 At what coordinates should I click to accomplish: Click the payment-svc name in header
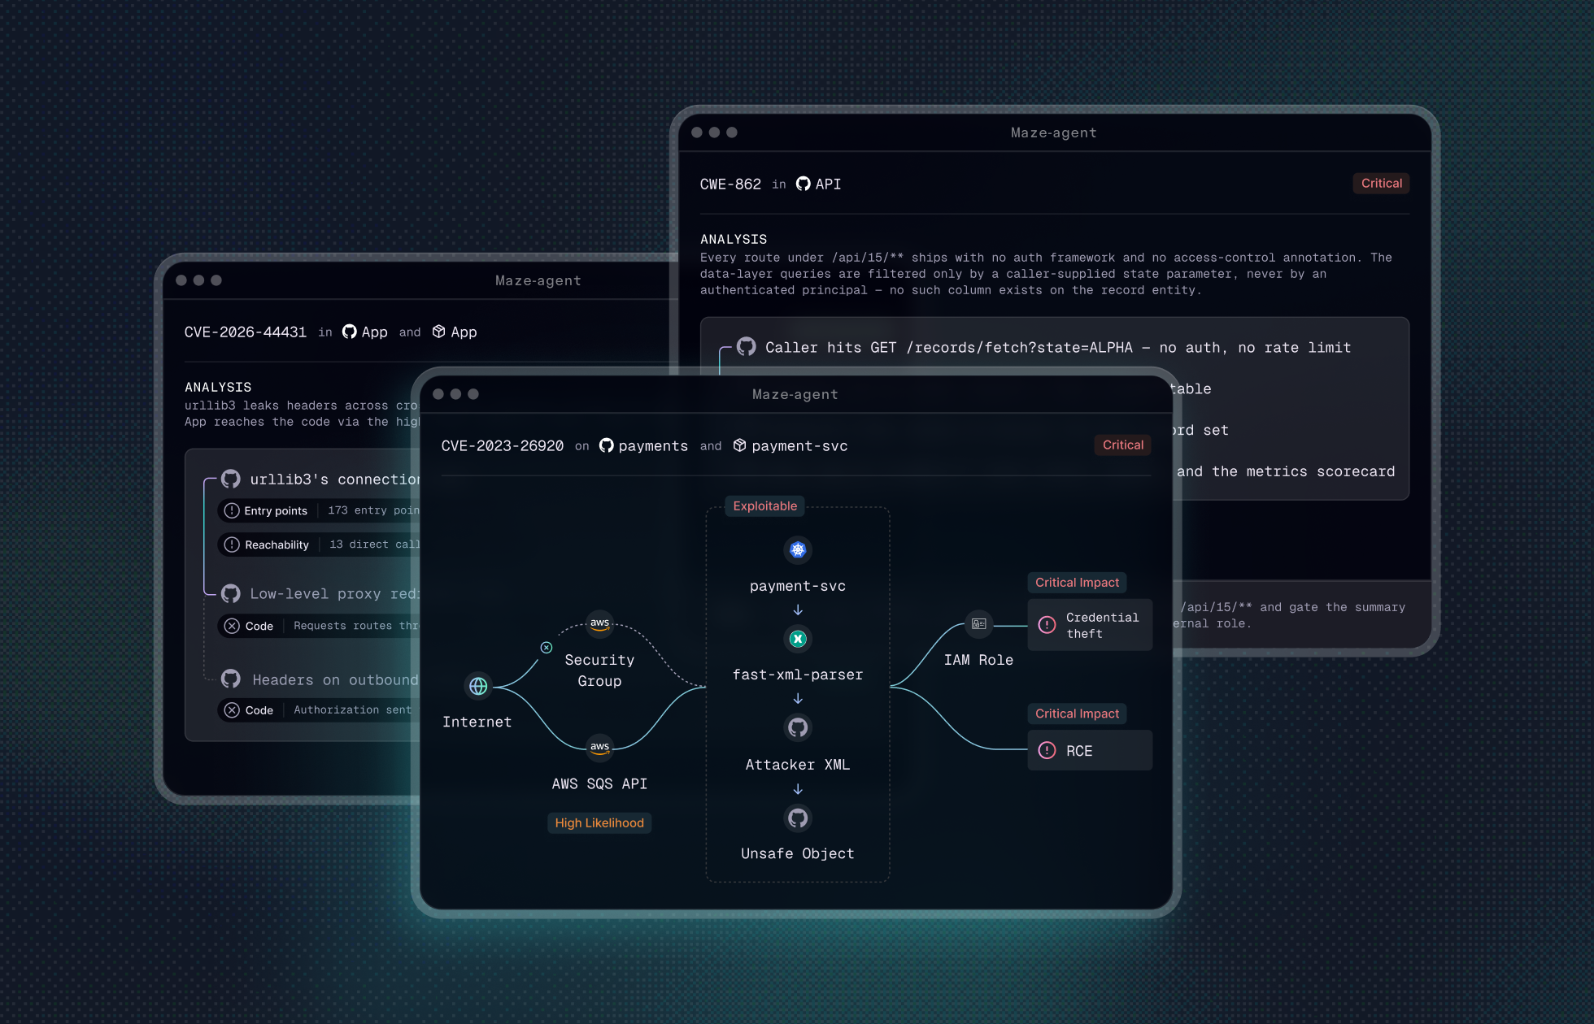pyautogui.click(x=799, y=445)
